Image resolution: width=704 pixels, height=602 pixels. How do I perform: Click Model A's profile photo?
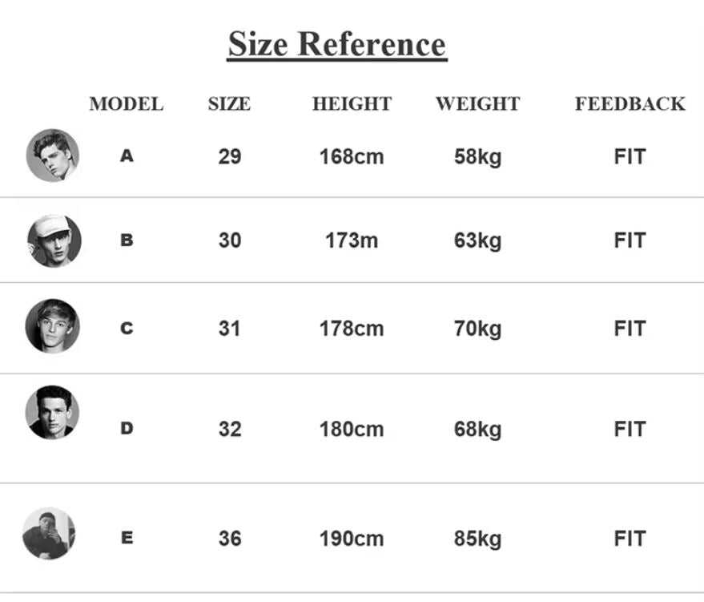coord(53,156)
